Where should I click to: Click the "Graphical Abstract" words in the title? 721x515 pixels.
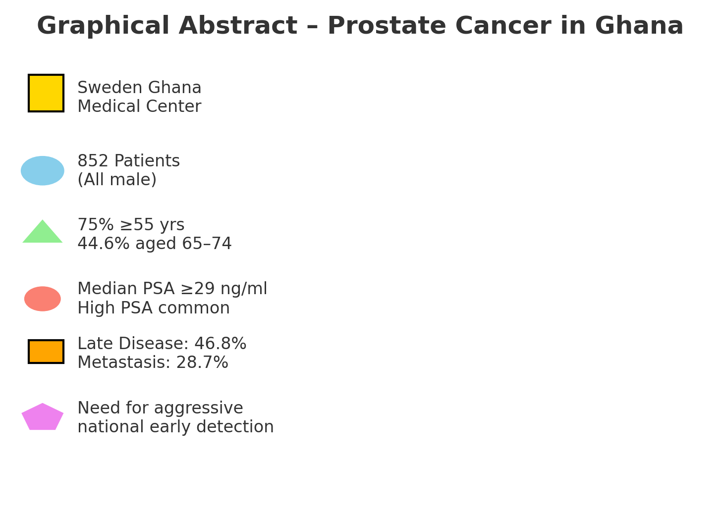(x=166, y=26)
